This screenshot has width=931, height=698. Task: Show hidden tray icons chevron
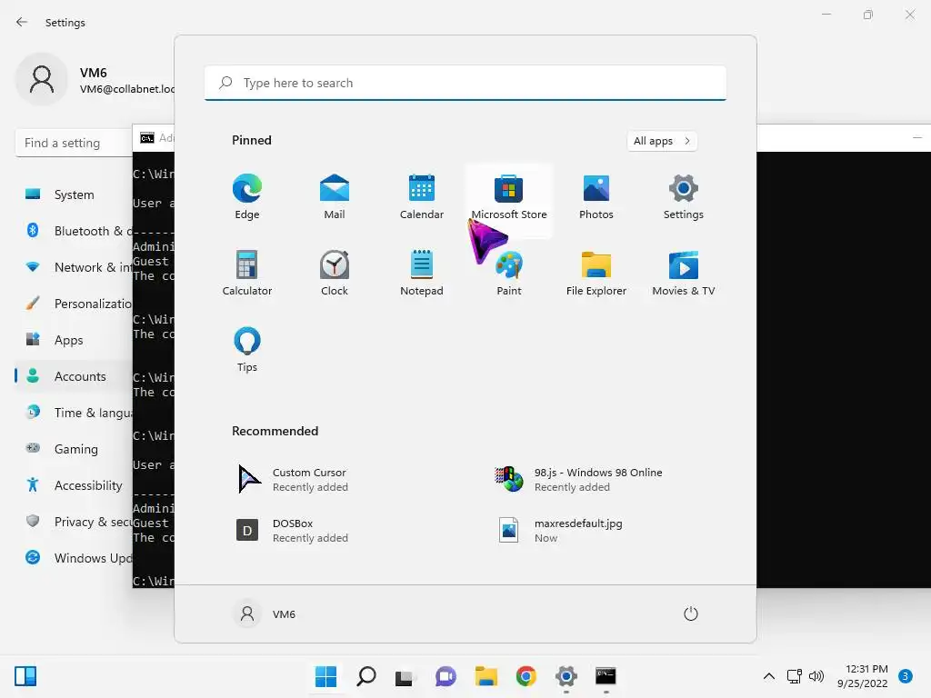769,676
